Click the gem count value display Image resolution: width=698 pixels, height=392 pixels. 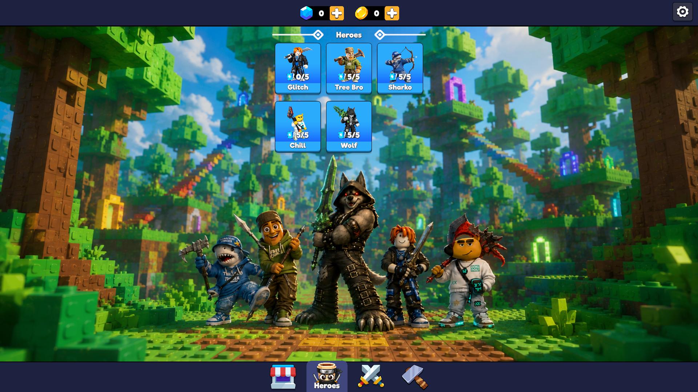321,13
